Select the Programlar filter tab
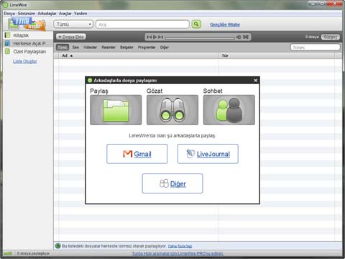This screenshot has width=345, height=259. [147, 47]
